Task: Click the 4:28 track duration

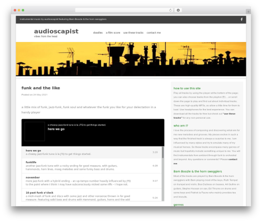Action: pos(155,166)
